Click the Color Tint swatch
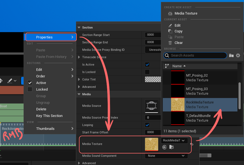The image size is (244, 165). (153, 79)
